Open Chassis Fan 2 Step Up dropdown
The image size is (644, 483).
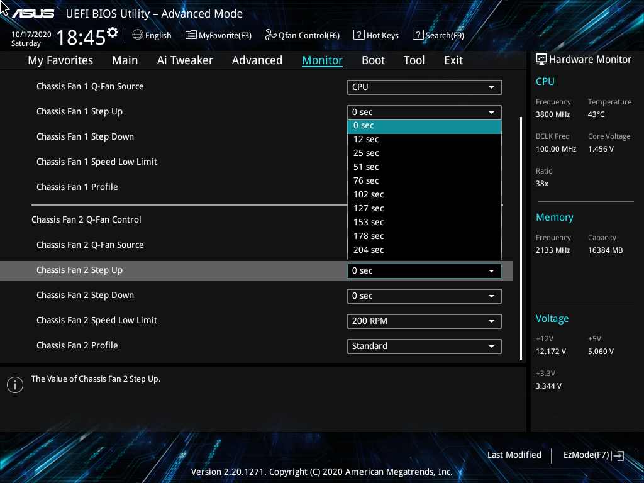click(x=425, y=270)
